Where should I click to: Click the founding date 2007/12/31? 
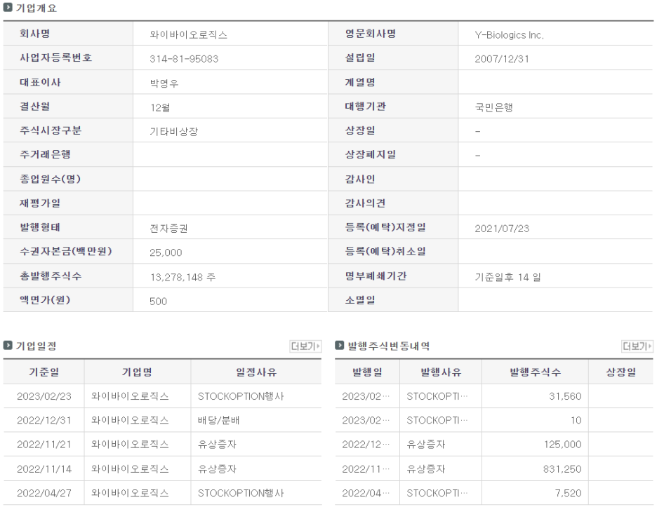[x=502, y=59]
